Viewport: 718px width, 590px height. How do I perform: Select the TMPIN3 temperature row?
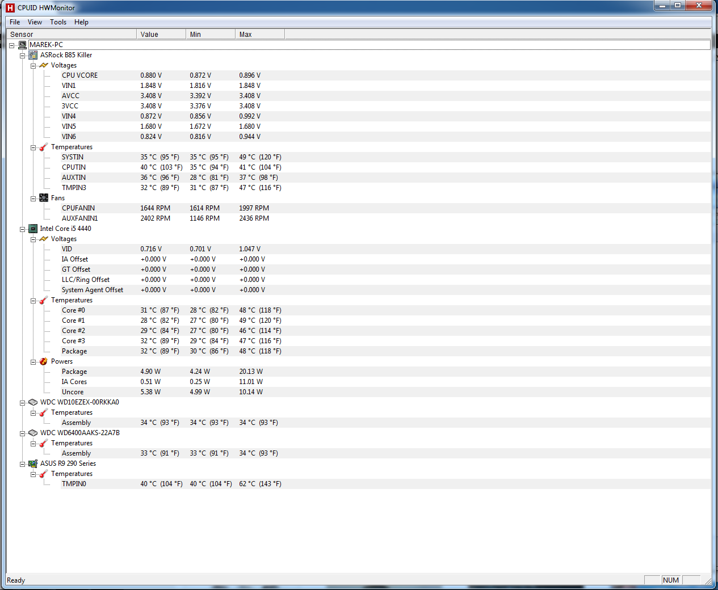[386, 188]
